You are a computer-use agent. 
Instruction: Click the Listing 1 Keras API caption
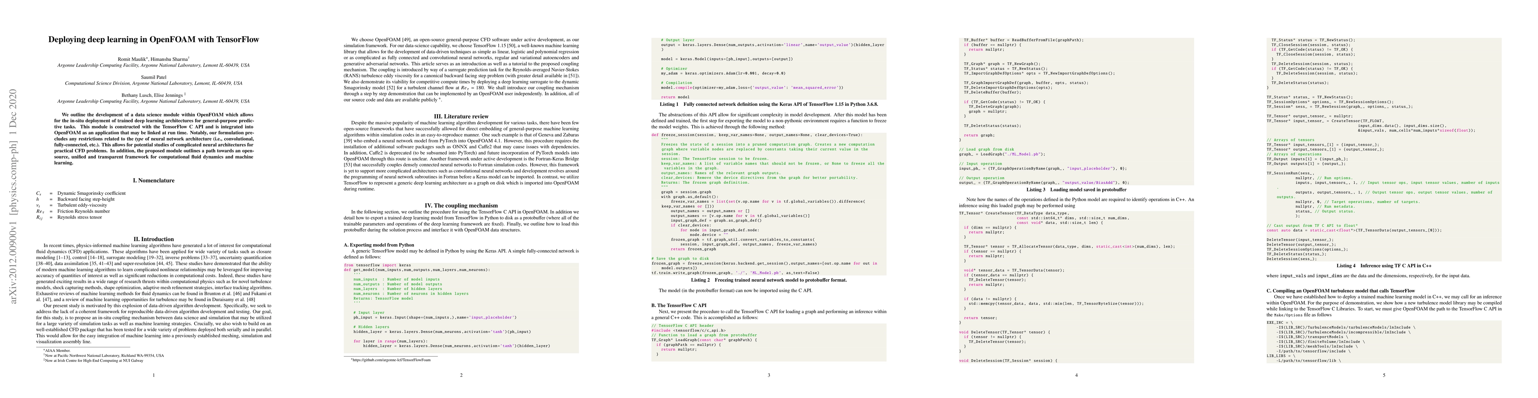point(769,104)
